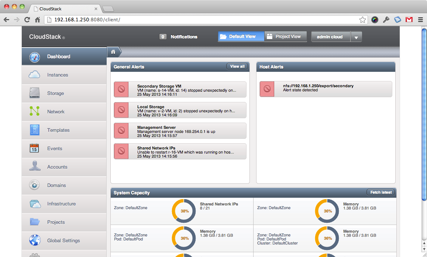Click View all in General Alerts

coord(237,67)
